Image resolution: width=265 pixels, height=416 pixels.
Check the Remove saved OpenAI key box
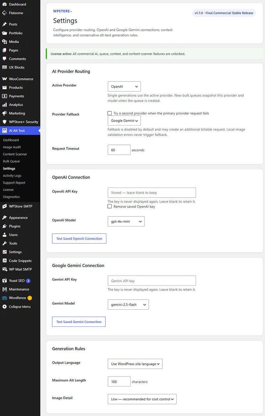coord(110,206)
